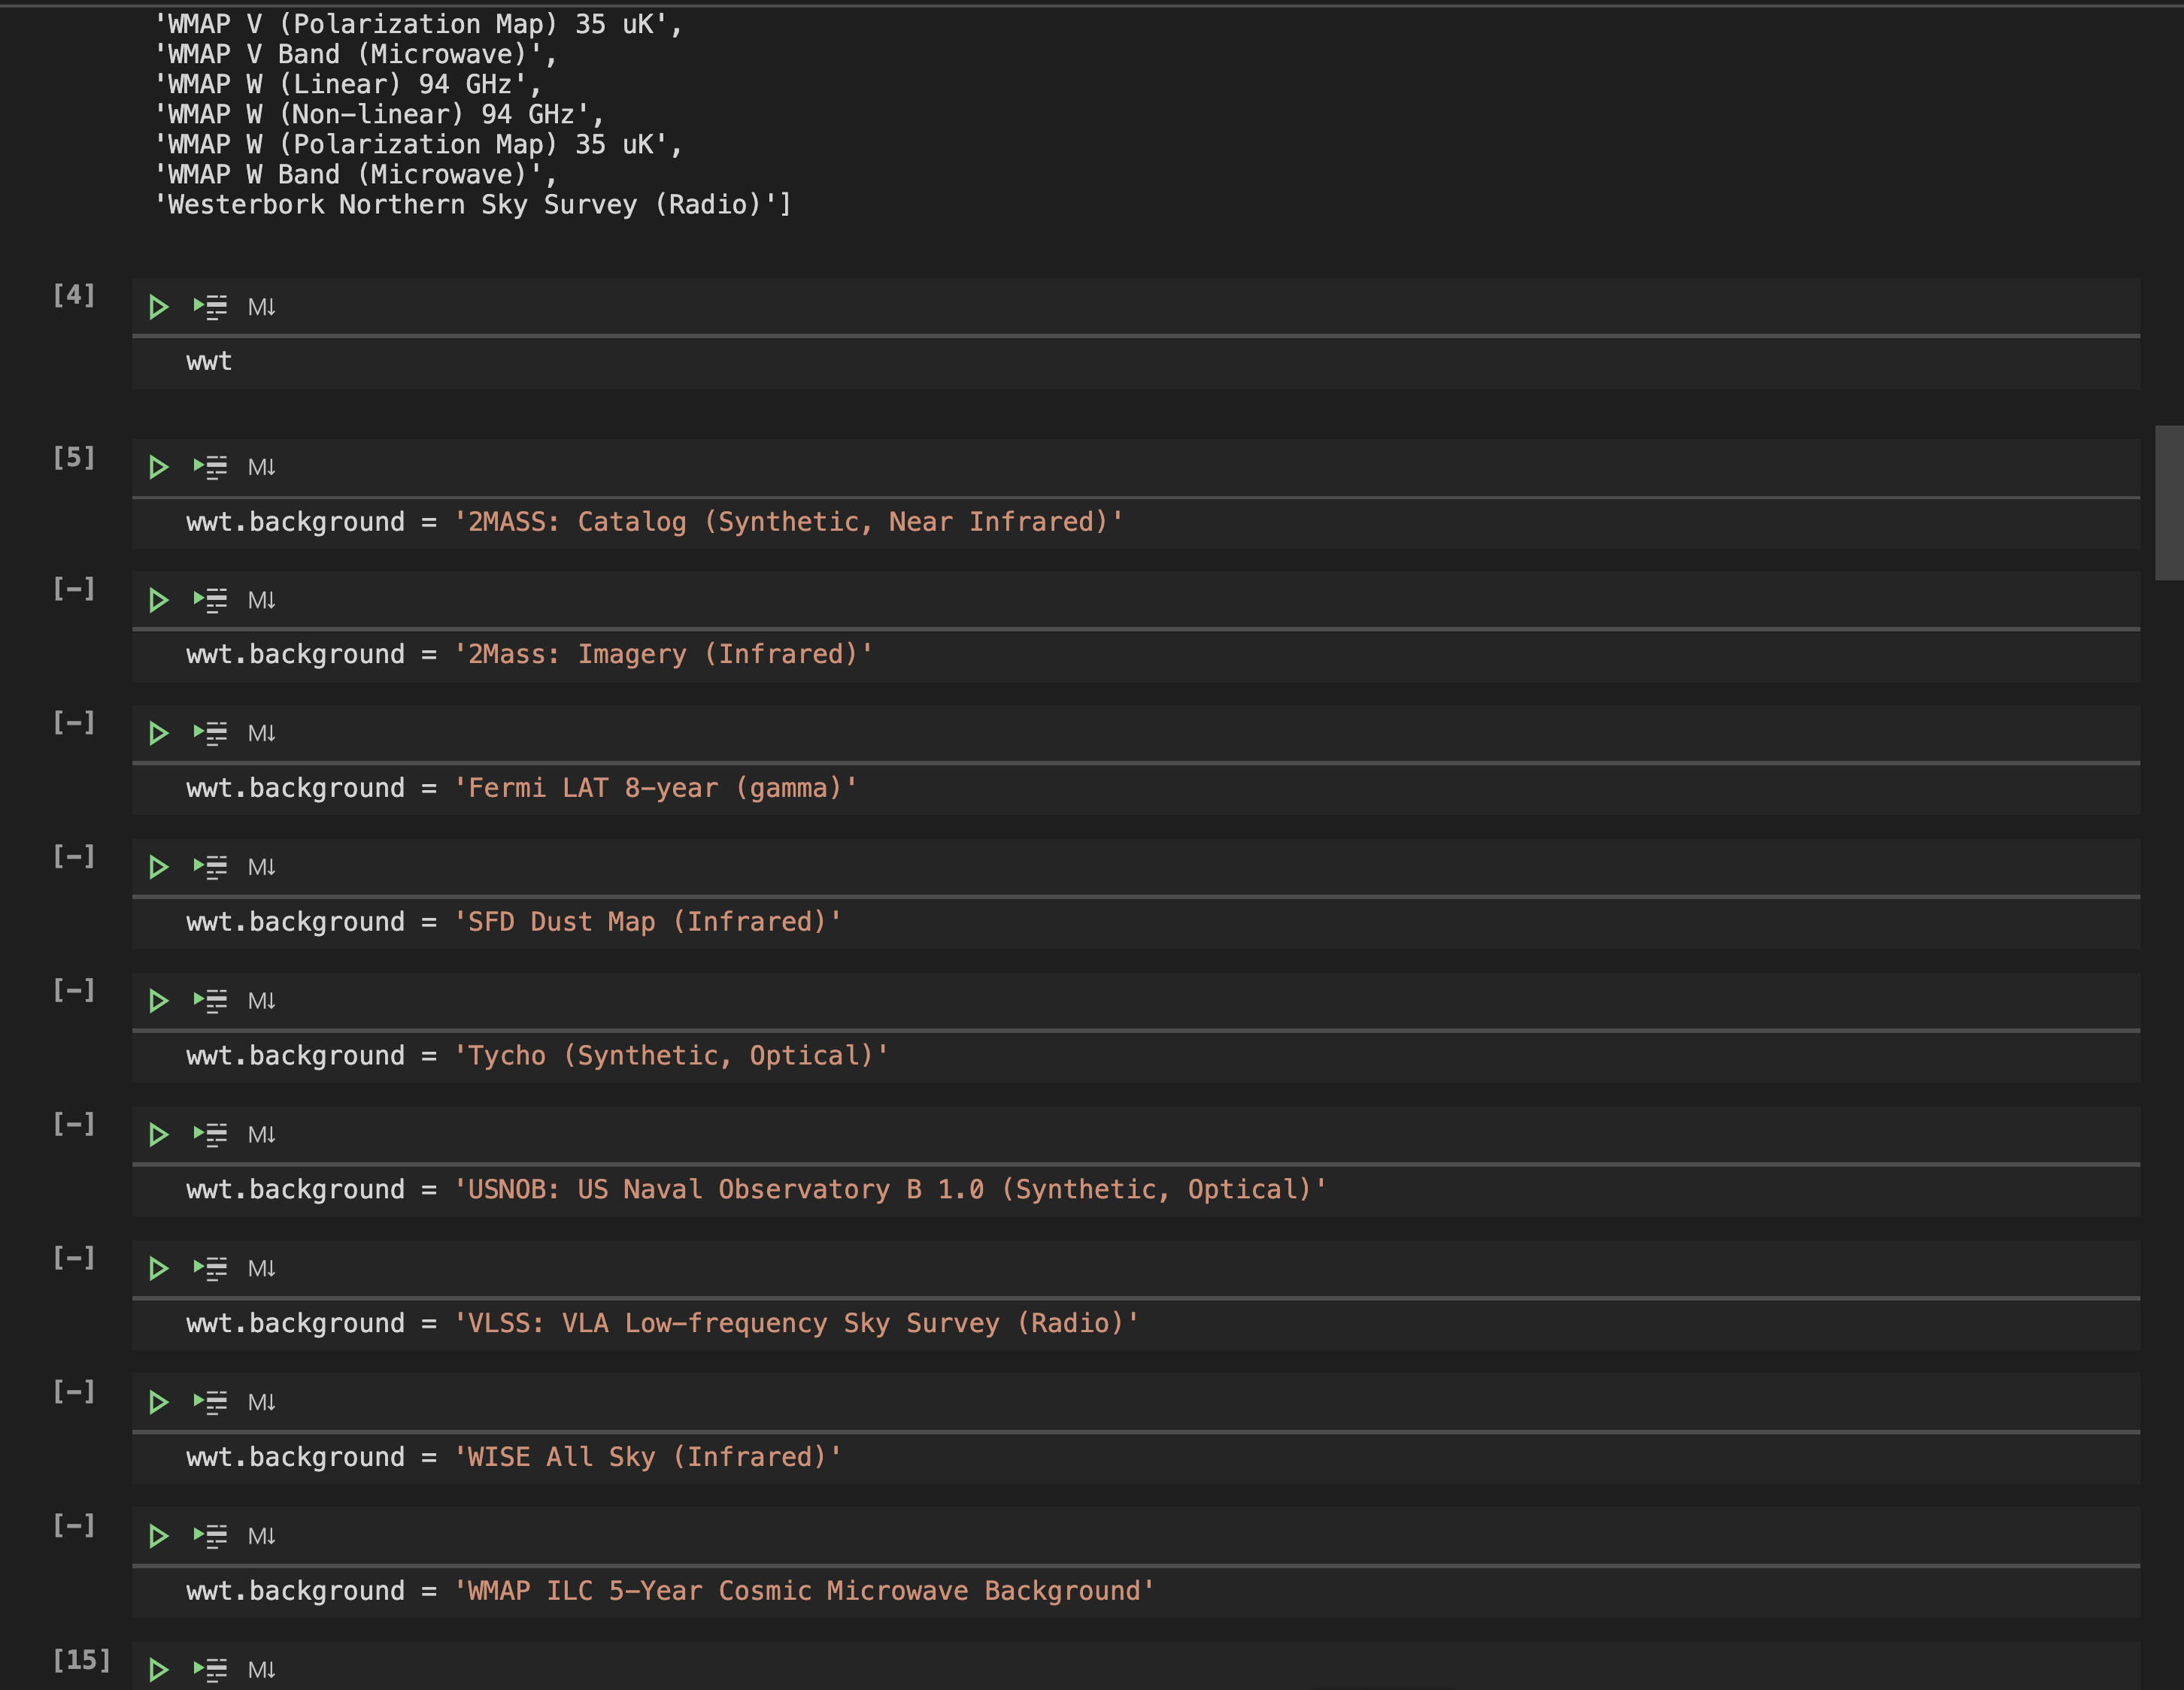Image resolution: width=2184 pixels, height=1690 pixels.
Task: Run the cell containing "wwt"
Action: pyautogui.click(x=158, y=307)
